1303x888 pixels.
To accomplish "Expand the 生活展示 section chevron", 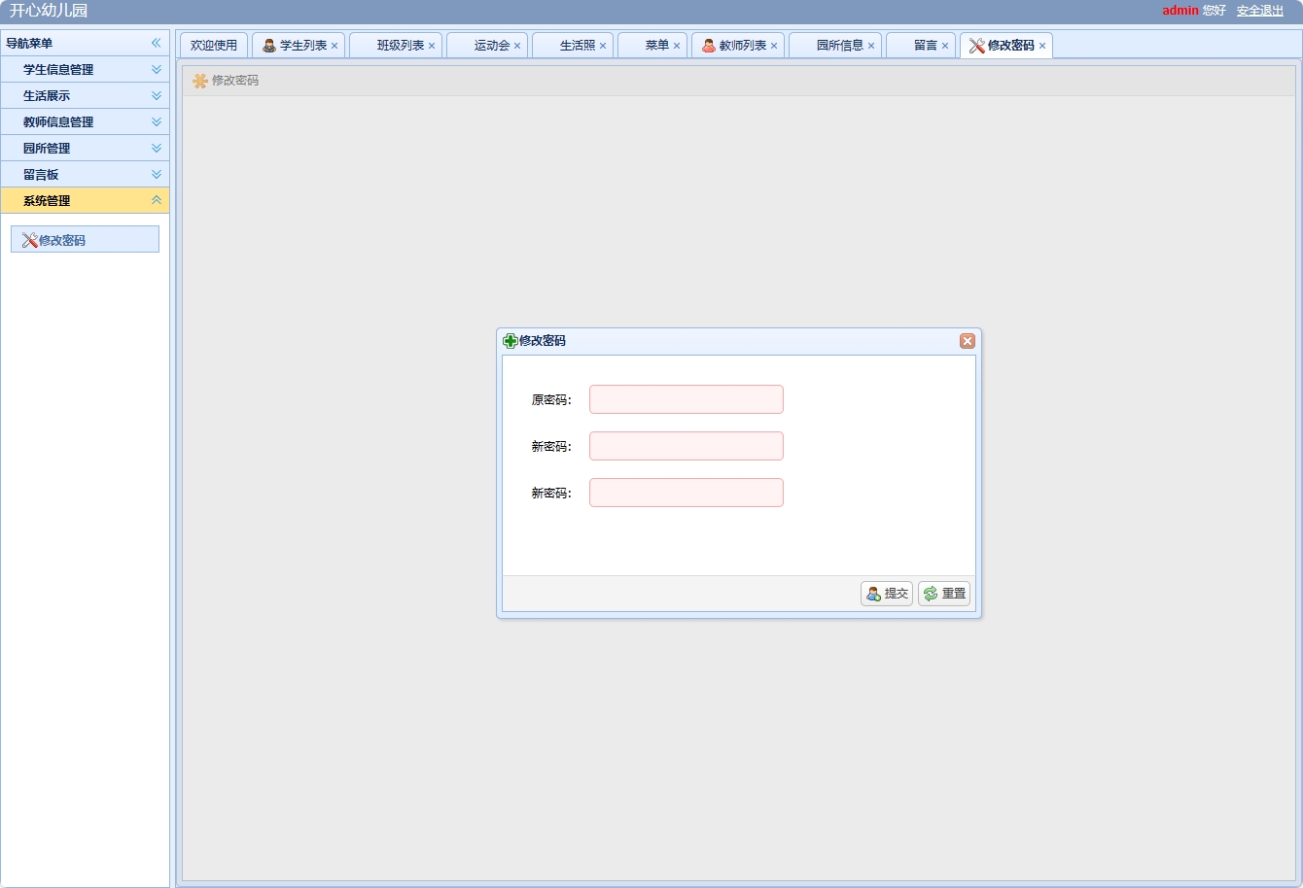I will pos(157,95).
